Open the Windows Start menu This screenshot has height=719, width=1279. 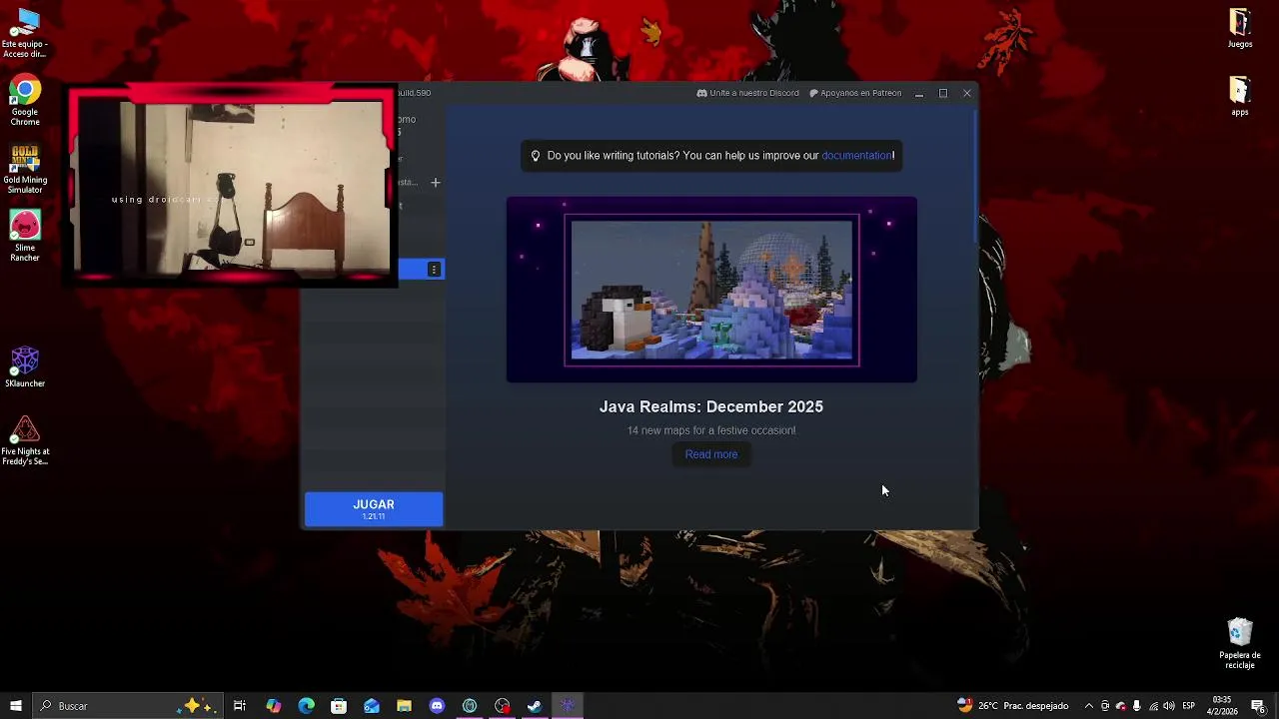(x=16, y=706)
